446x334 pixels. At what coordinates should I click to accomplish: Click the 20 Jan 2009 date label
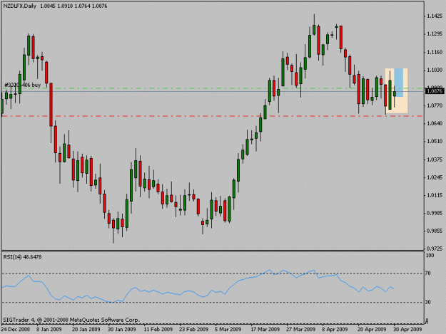pyautogui.click(x=86, y=330)
